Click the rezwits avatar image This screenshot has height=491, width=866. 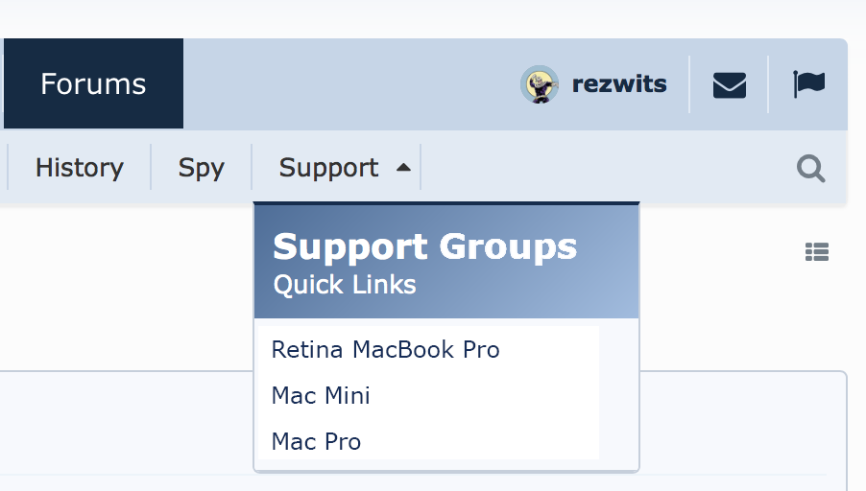540,84
